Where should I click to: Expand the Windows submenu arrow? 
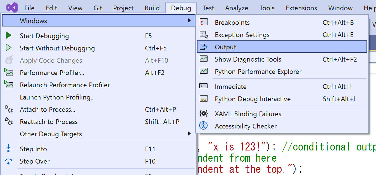[x=189, y=21]
